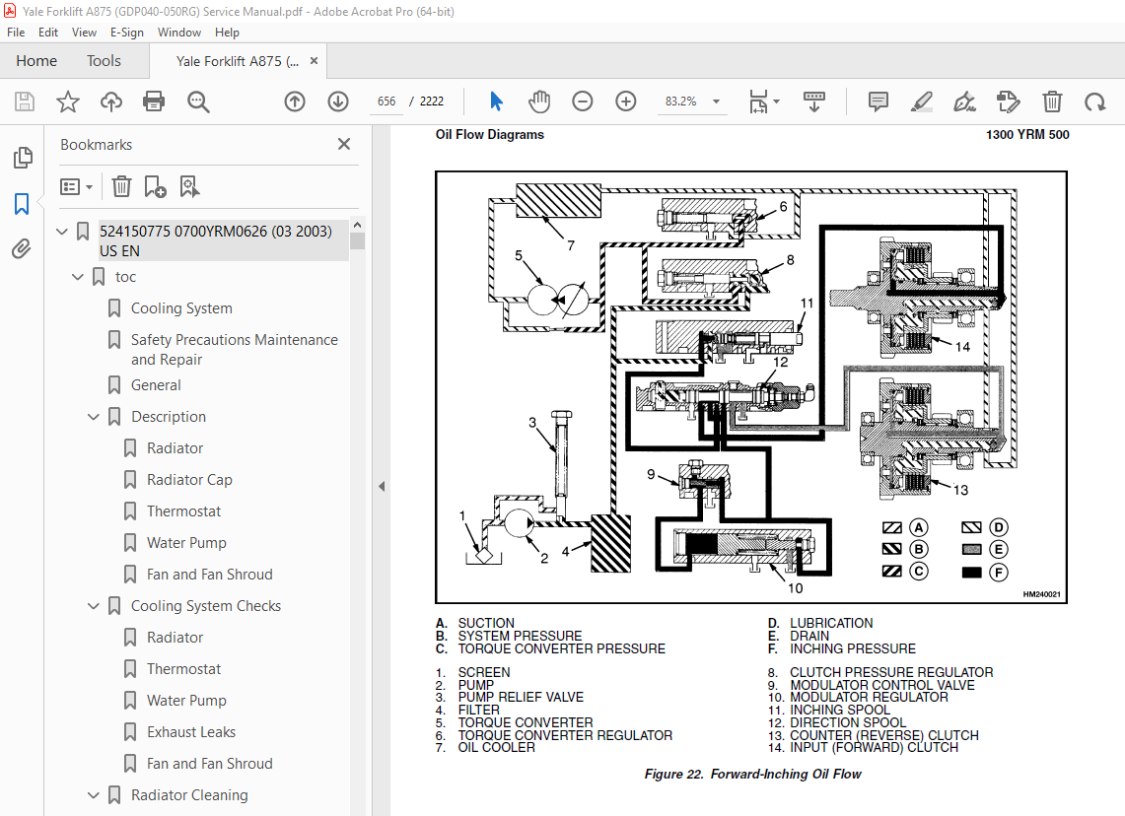Open the attachments paperclip panel
Screen dimensions: 1125x816
point(22,249)
